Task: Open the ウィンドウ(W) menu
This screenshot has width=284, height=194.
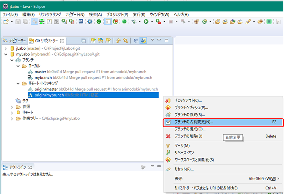Action: [159, 14]
